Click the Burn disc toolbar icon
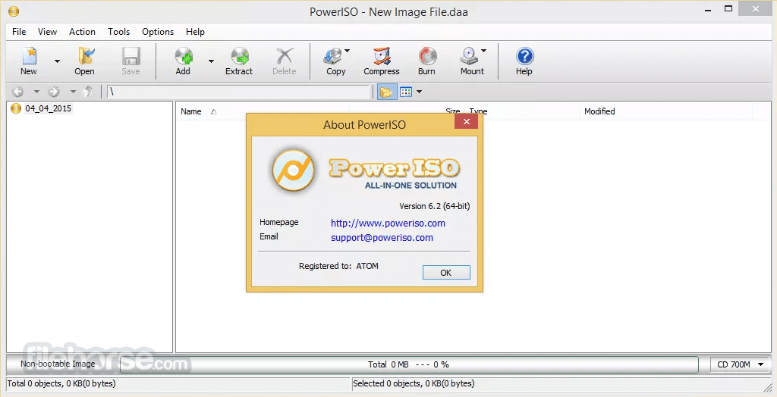The image size is (777, 397). [427, 56]
